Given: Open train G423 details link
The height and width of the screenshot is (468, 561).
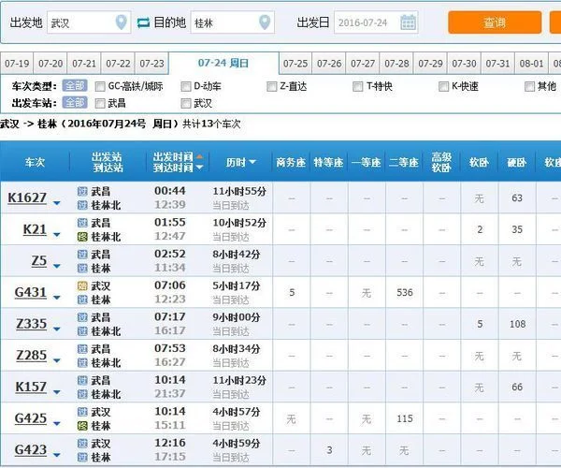Looking at the screenshot, I should [x=31, y=449].
